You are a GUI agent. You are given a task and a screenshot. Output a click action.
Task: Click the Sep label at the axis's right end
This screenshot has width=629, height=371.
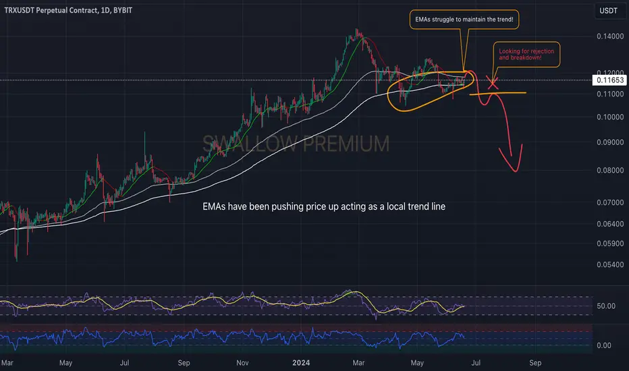pyautogui.click(x=535, y=363)
